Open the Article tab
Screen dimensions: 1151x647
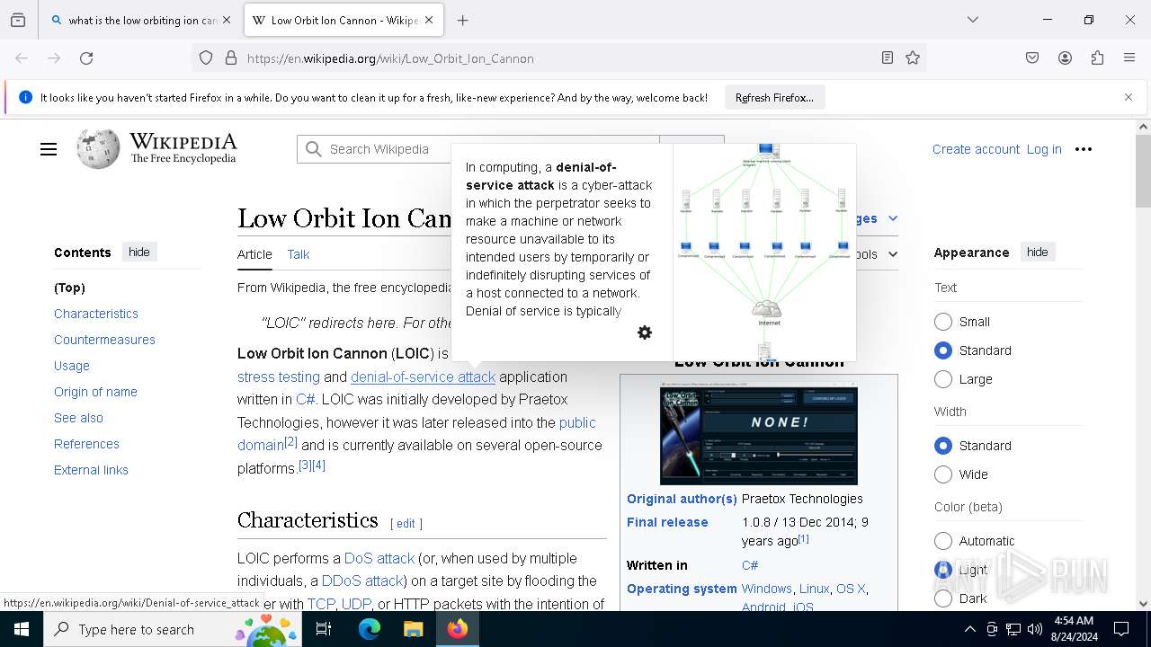click(254, 255)
